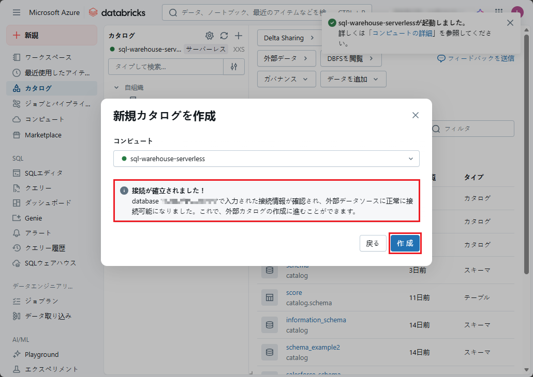The image size is (533, 377).
Task: Click the plus icon to add catalog
Action: pos(239,36)
